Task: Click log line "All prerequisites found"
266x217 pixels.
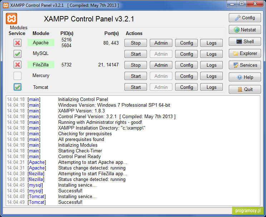Action: [81, 139]
